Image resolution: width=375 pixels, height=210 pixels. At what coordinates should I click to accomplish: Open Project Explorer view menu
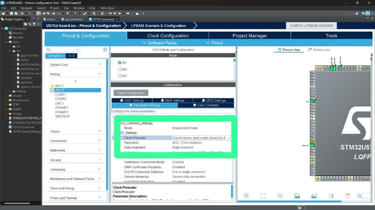tap(39, 24)
